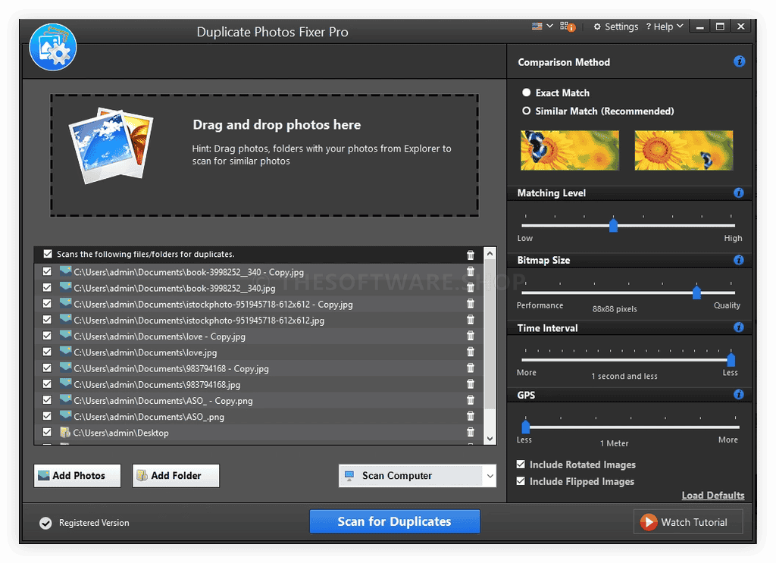Select the 983794168.jpg list row

(x=259, y=384)
